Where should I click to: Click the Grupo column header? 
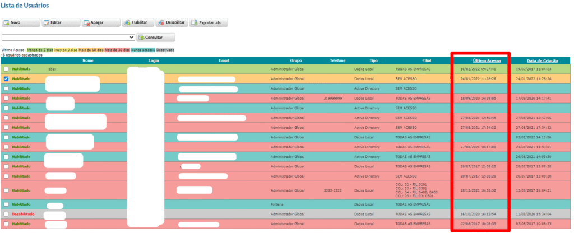click(295, 60)
